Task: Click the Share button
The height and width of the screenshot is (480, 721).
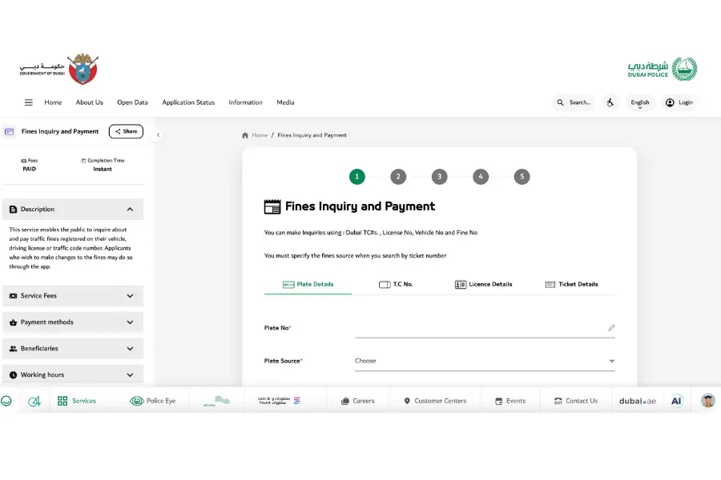Action: pyautogui.click(x=126, y=131)
